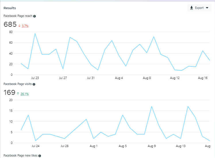The height and width of the screenshot is (158, 215).
Task: Click info icon beside Facebook Page reach
Action: tap(34, 16)
